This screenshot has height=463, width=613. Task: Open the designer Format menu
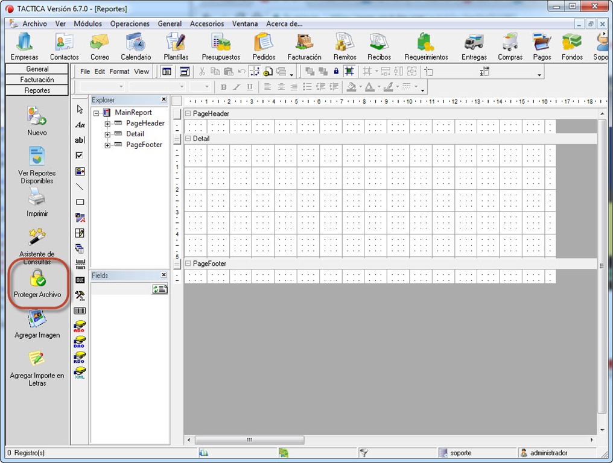[x=119, y=72]
